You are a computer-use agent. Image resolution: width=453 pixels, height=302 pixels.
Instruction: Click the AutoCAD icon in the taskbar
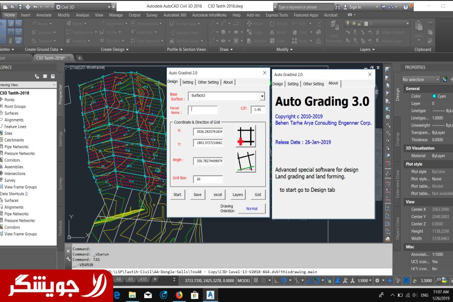pos(210,295)
